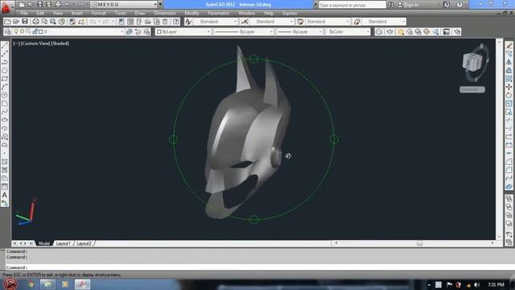
Task: Click the search binoculars icon
Action: (x=390, y=5)
